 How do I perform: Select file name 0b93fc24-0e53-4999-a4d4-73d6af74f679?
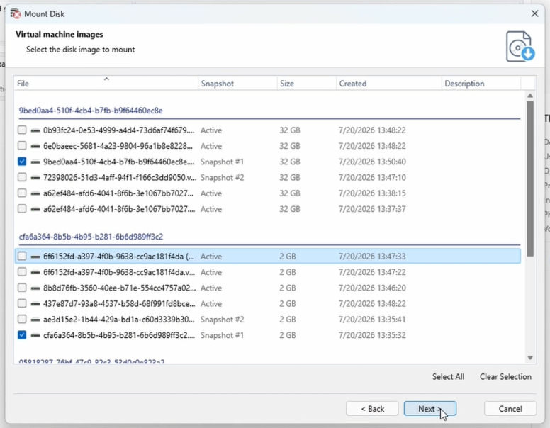[118, 130]
